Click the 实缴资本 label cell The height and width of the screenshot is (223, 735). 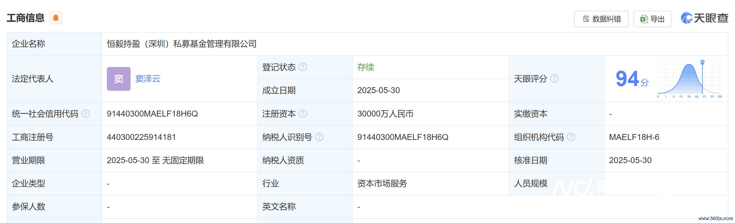[556, 114]
